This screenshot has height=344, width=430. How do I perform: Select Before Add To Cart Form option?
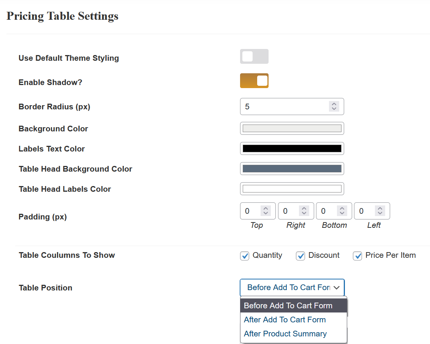293,305
